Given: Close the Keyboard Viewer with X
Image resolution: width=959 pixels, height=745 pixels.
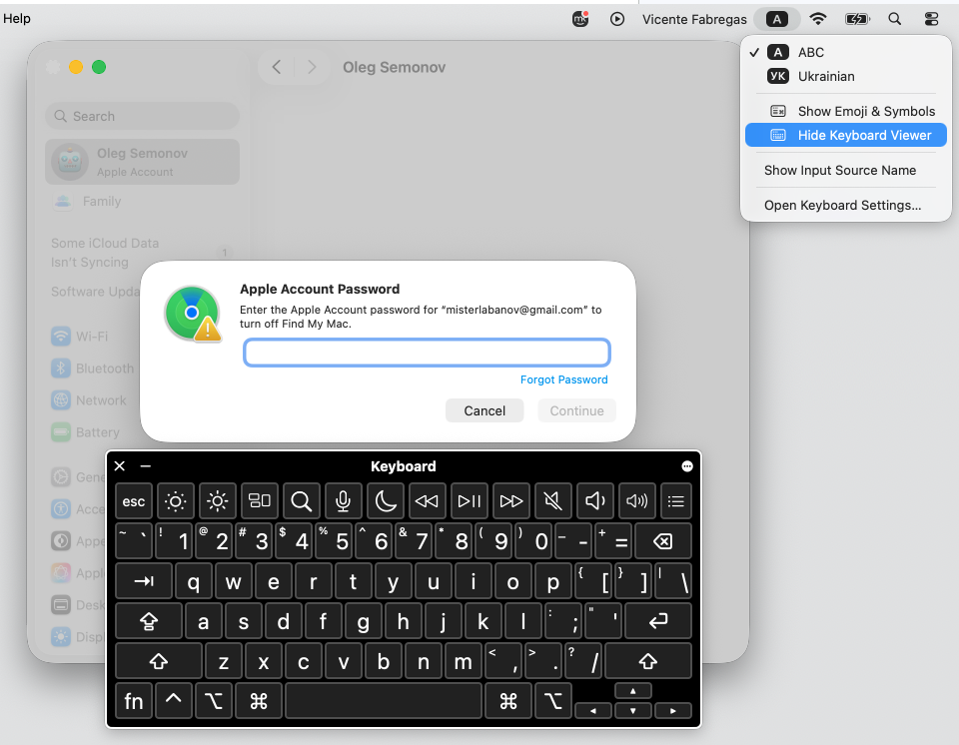Looking at the screenshot, I should coord(120,466).
